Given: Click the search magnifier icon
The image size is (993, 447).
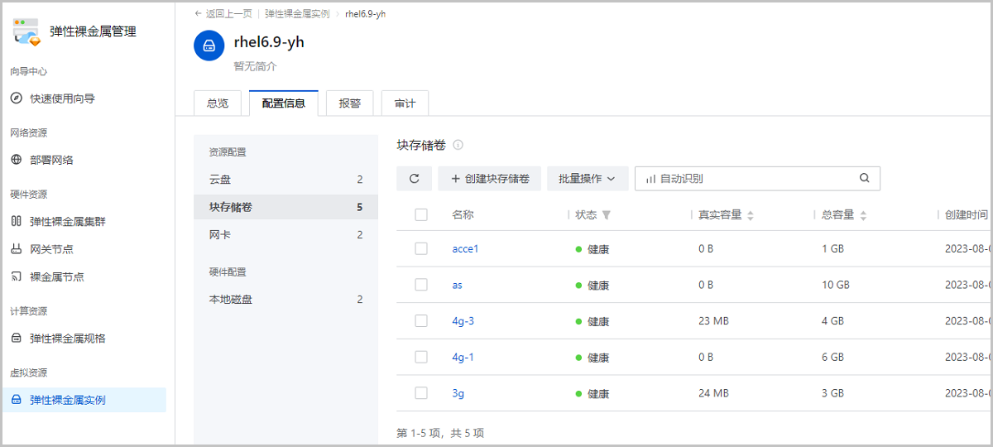Looking at the screenshot, I should pos(864,178).
